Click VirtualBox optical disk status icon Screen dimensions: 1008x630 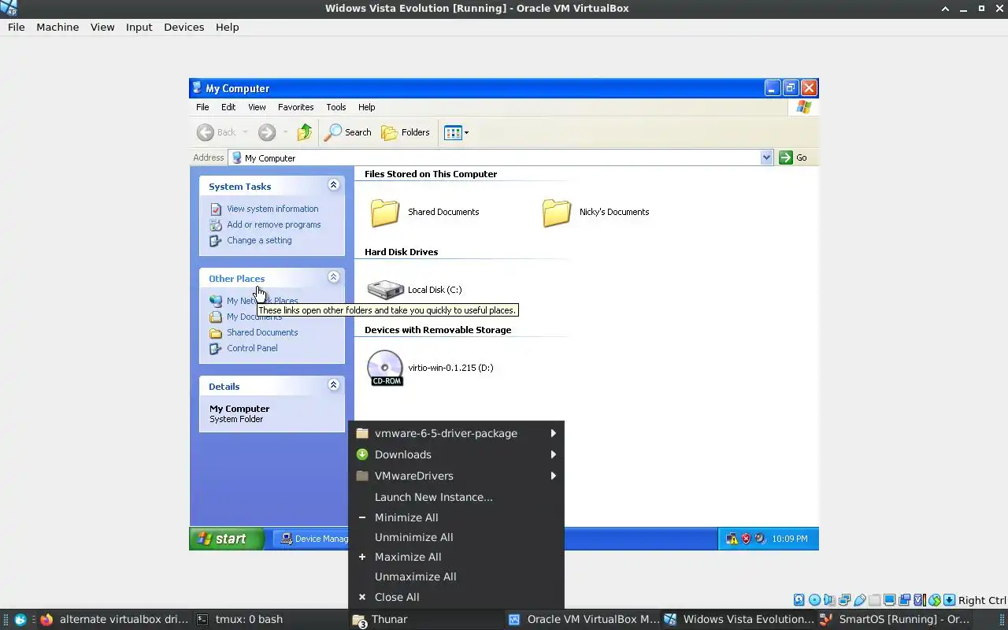(x=814, y=600)
